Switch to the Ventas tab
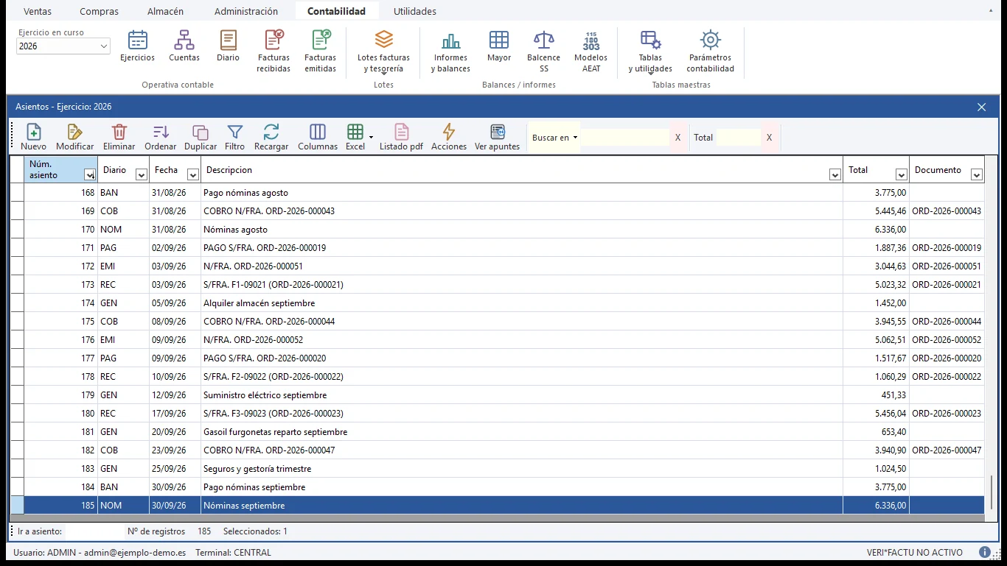 click(38, 11)
